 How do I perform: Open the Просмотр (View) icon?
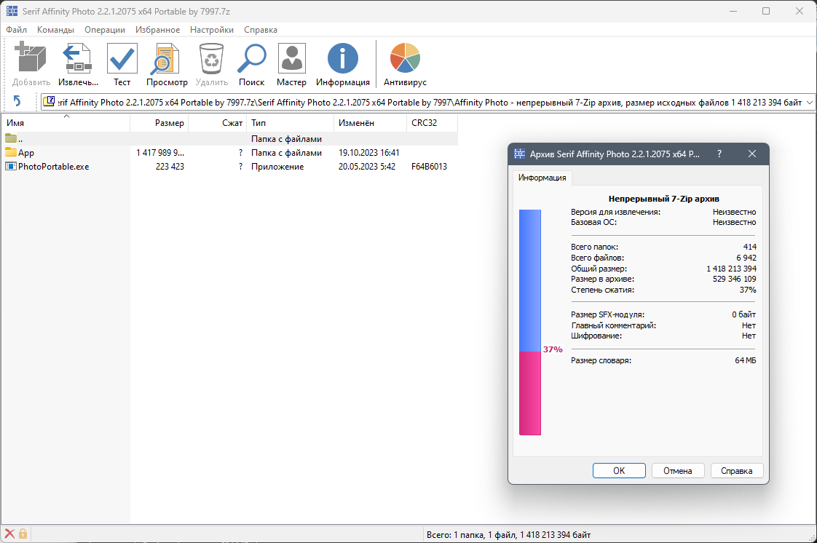(166, 58)
